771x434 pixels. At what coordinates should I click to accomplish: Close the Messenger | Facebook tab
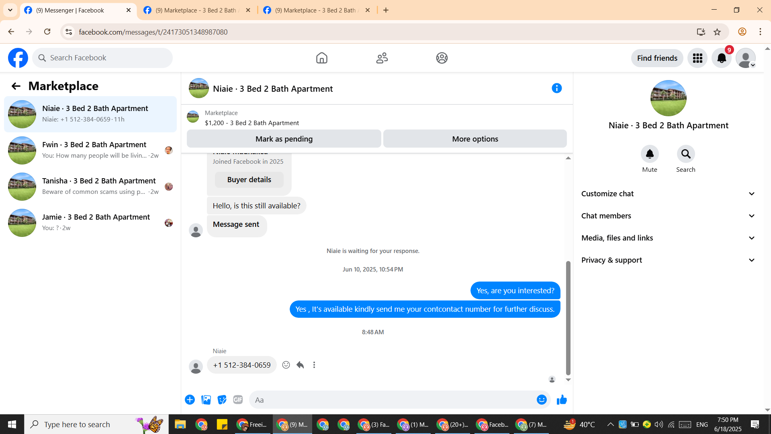click(129, 10)
